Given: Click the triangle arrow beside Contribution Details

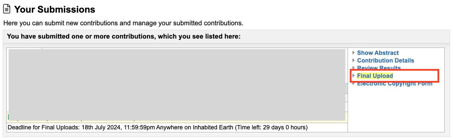Looking at the screenshot, I should [354, 61].
